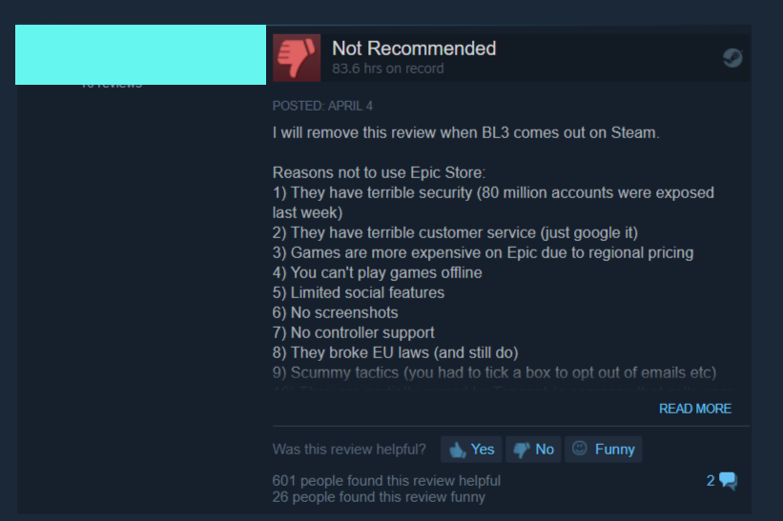
Task: Click the Steam logo in review header
Action: [732, 58]
